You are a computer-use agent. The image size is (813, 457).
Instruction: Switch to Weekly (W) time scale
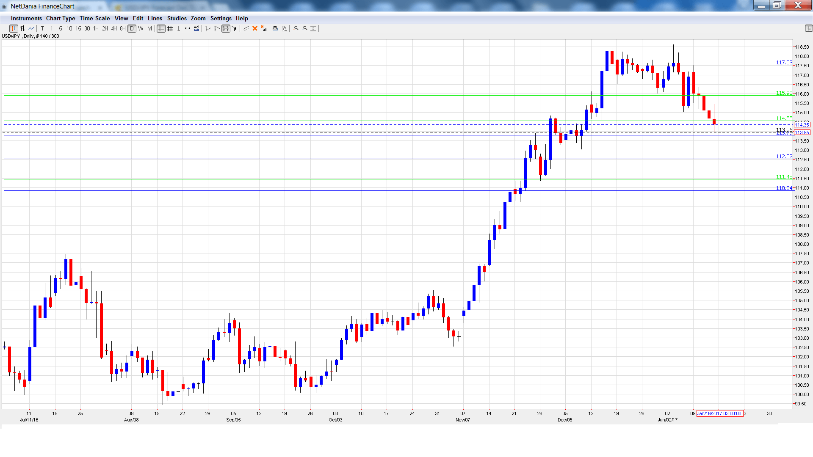coord(141,28)
